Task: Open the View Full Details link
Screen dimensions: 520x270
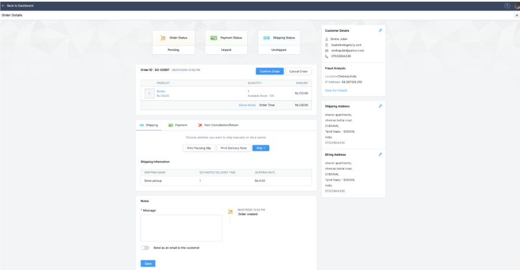Action: click(x=336, y=91)
